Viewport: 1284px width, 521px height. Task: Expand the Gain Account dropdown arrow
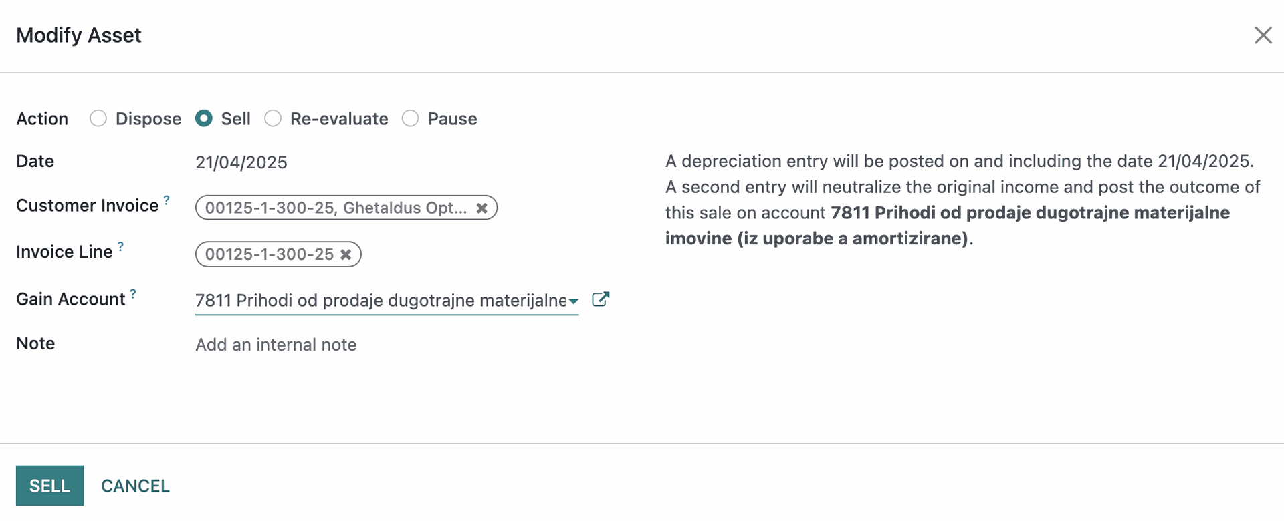pos(573,301)
